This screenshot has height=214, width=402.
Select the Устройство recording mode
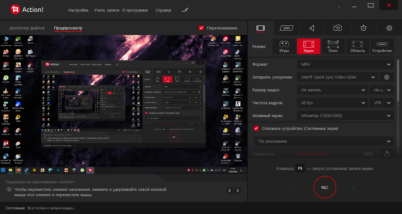tap(382, 46)
